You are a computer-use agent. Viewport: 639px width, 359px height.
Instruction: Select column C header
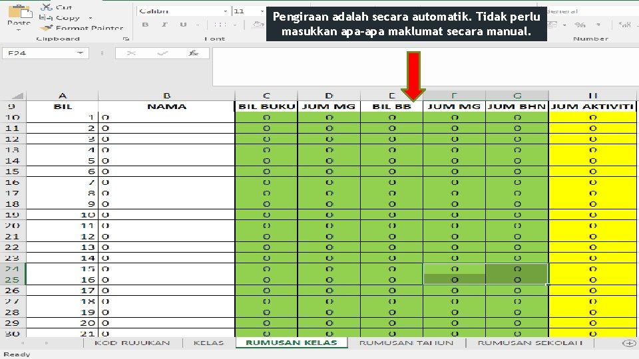click(x=266, y=96)
